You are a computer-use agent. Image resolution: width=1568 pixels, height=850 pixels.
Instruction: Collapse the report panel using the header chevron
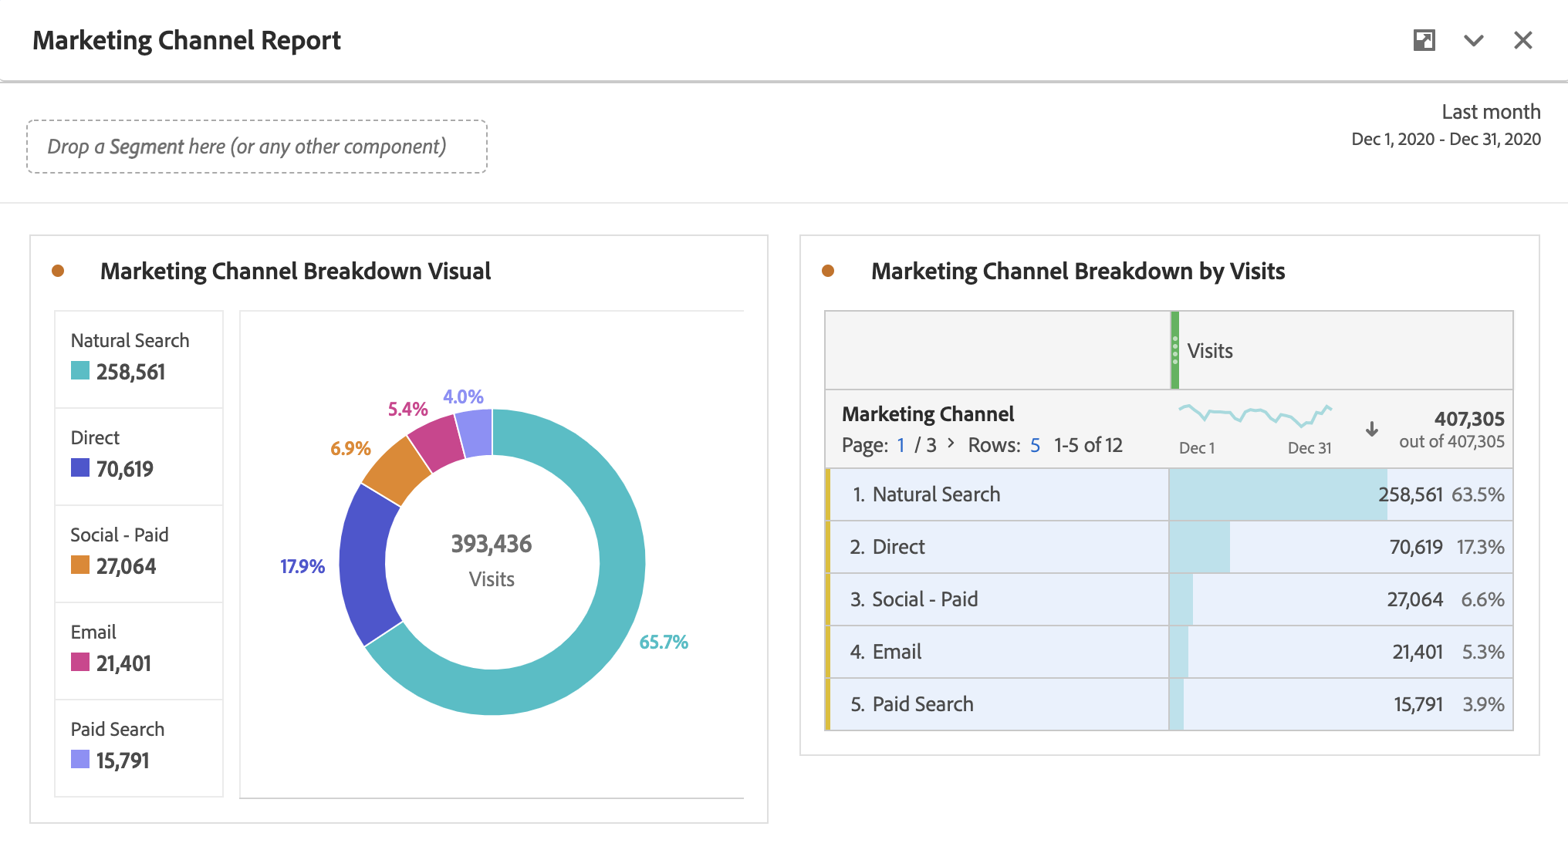pos(1474,40)
